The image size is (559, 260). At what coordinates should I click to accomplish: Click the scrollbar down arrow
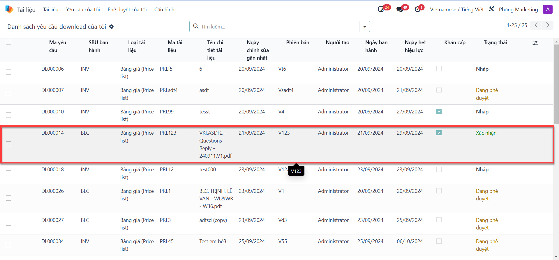click(556, 257)
